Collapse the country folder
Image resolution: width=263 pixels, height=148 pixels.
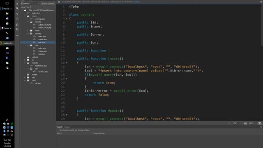click(x=28, y=34)
